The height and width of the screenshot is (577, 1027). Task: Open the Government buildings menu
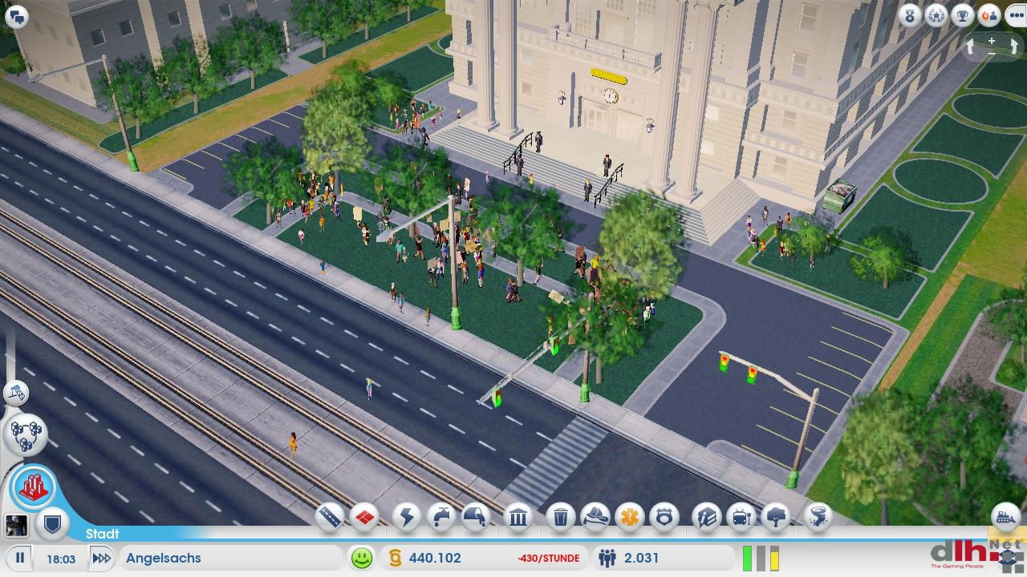(518, 517)
